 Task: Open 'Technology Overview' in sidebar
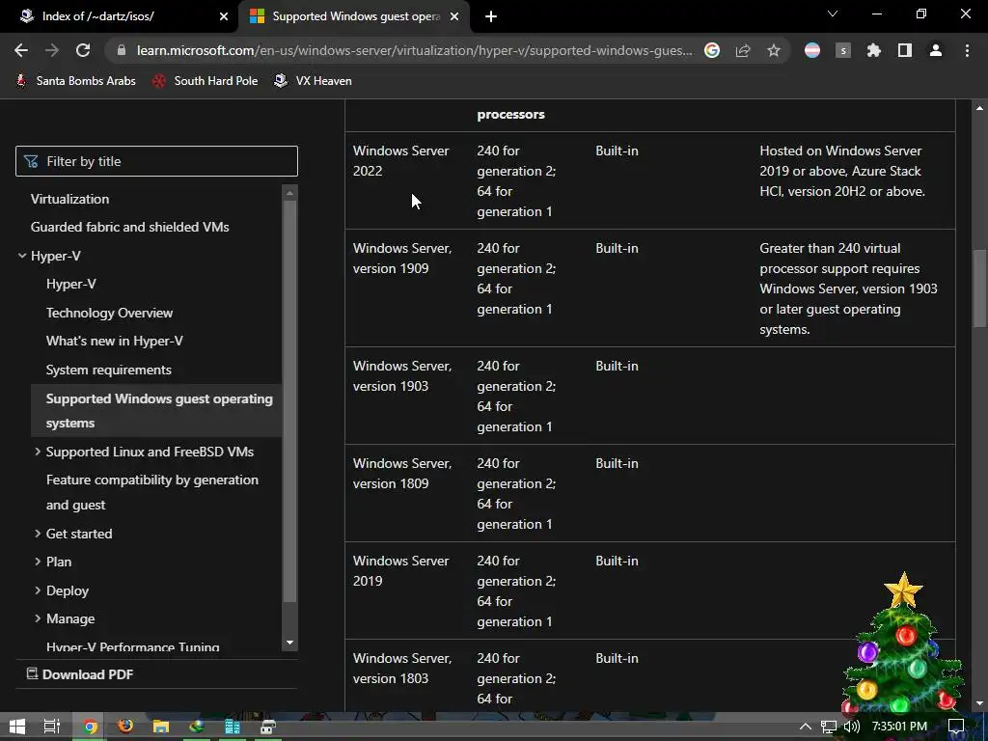(109, 313)
